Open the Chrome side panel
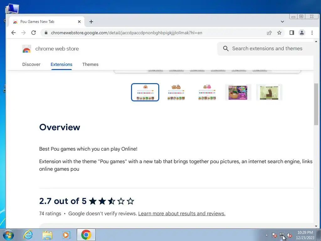The image size is (321, 241). pos(292,33)
